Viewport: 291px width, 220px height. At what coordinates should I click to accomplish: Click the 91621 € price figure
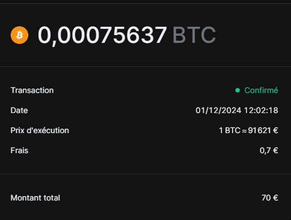click(263, 130)
